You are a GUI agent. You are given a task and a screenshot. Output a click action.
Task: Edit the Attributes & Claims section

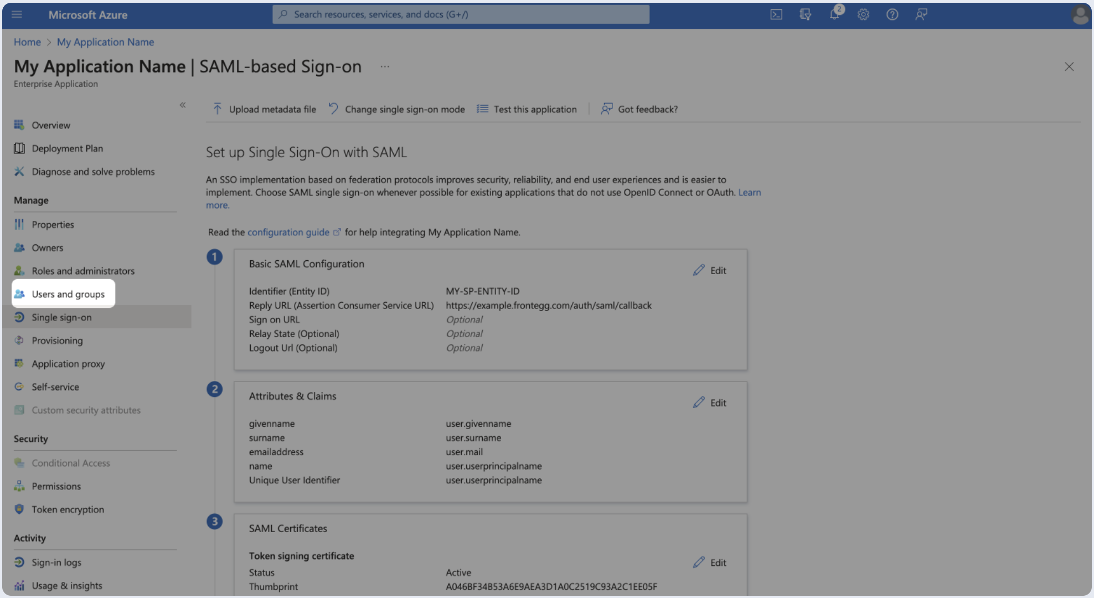(710, 403)
